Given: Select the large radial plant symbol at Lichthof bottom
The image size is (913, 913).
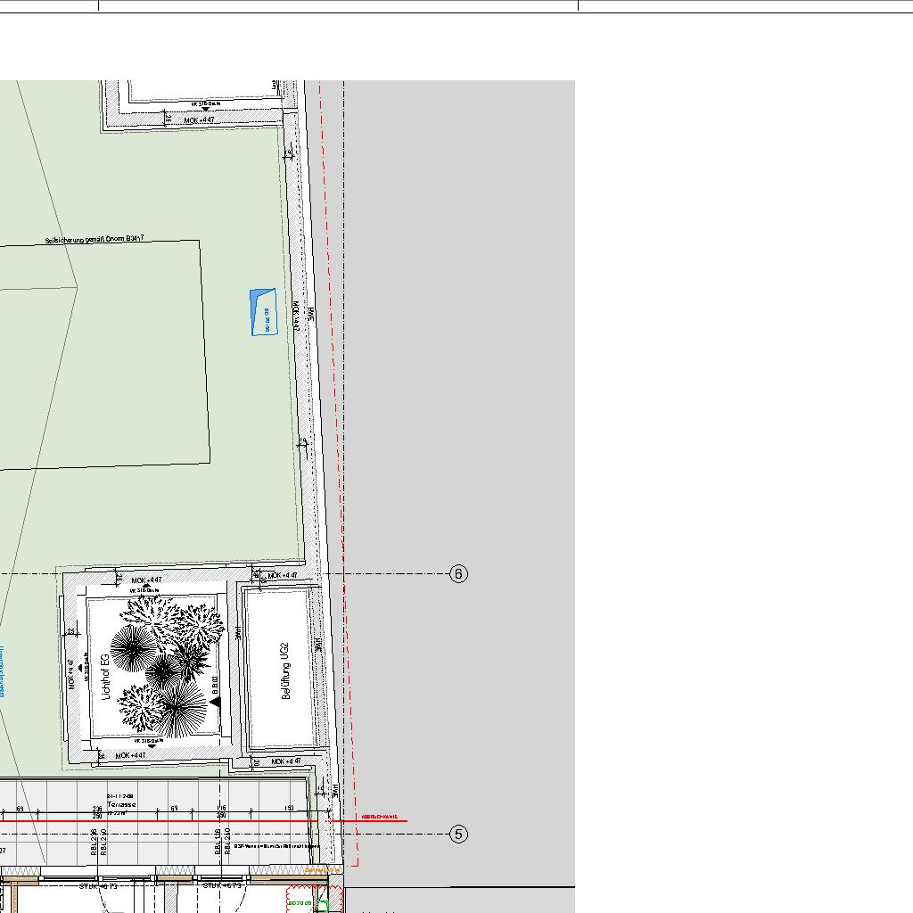Looking at the screenshot, I should tap(182, 711).
